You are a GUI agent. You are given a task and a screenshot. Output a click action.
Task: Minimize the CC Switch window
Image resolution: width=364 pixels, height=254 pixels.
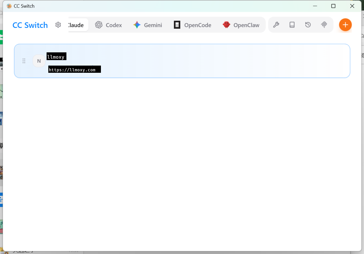click(x=315, y=6)
